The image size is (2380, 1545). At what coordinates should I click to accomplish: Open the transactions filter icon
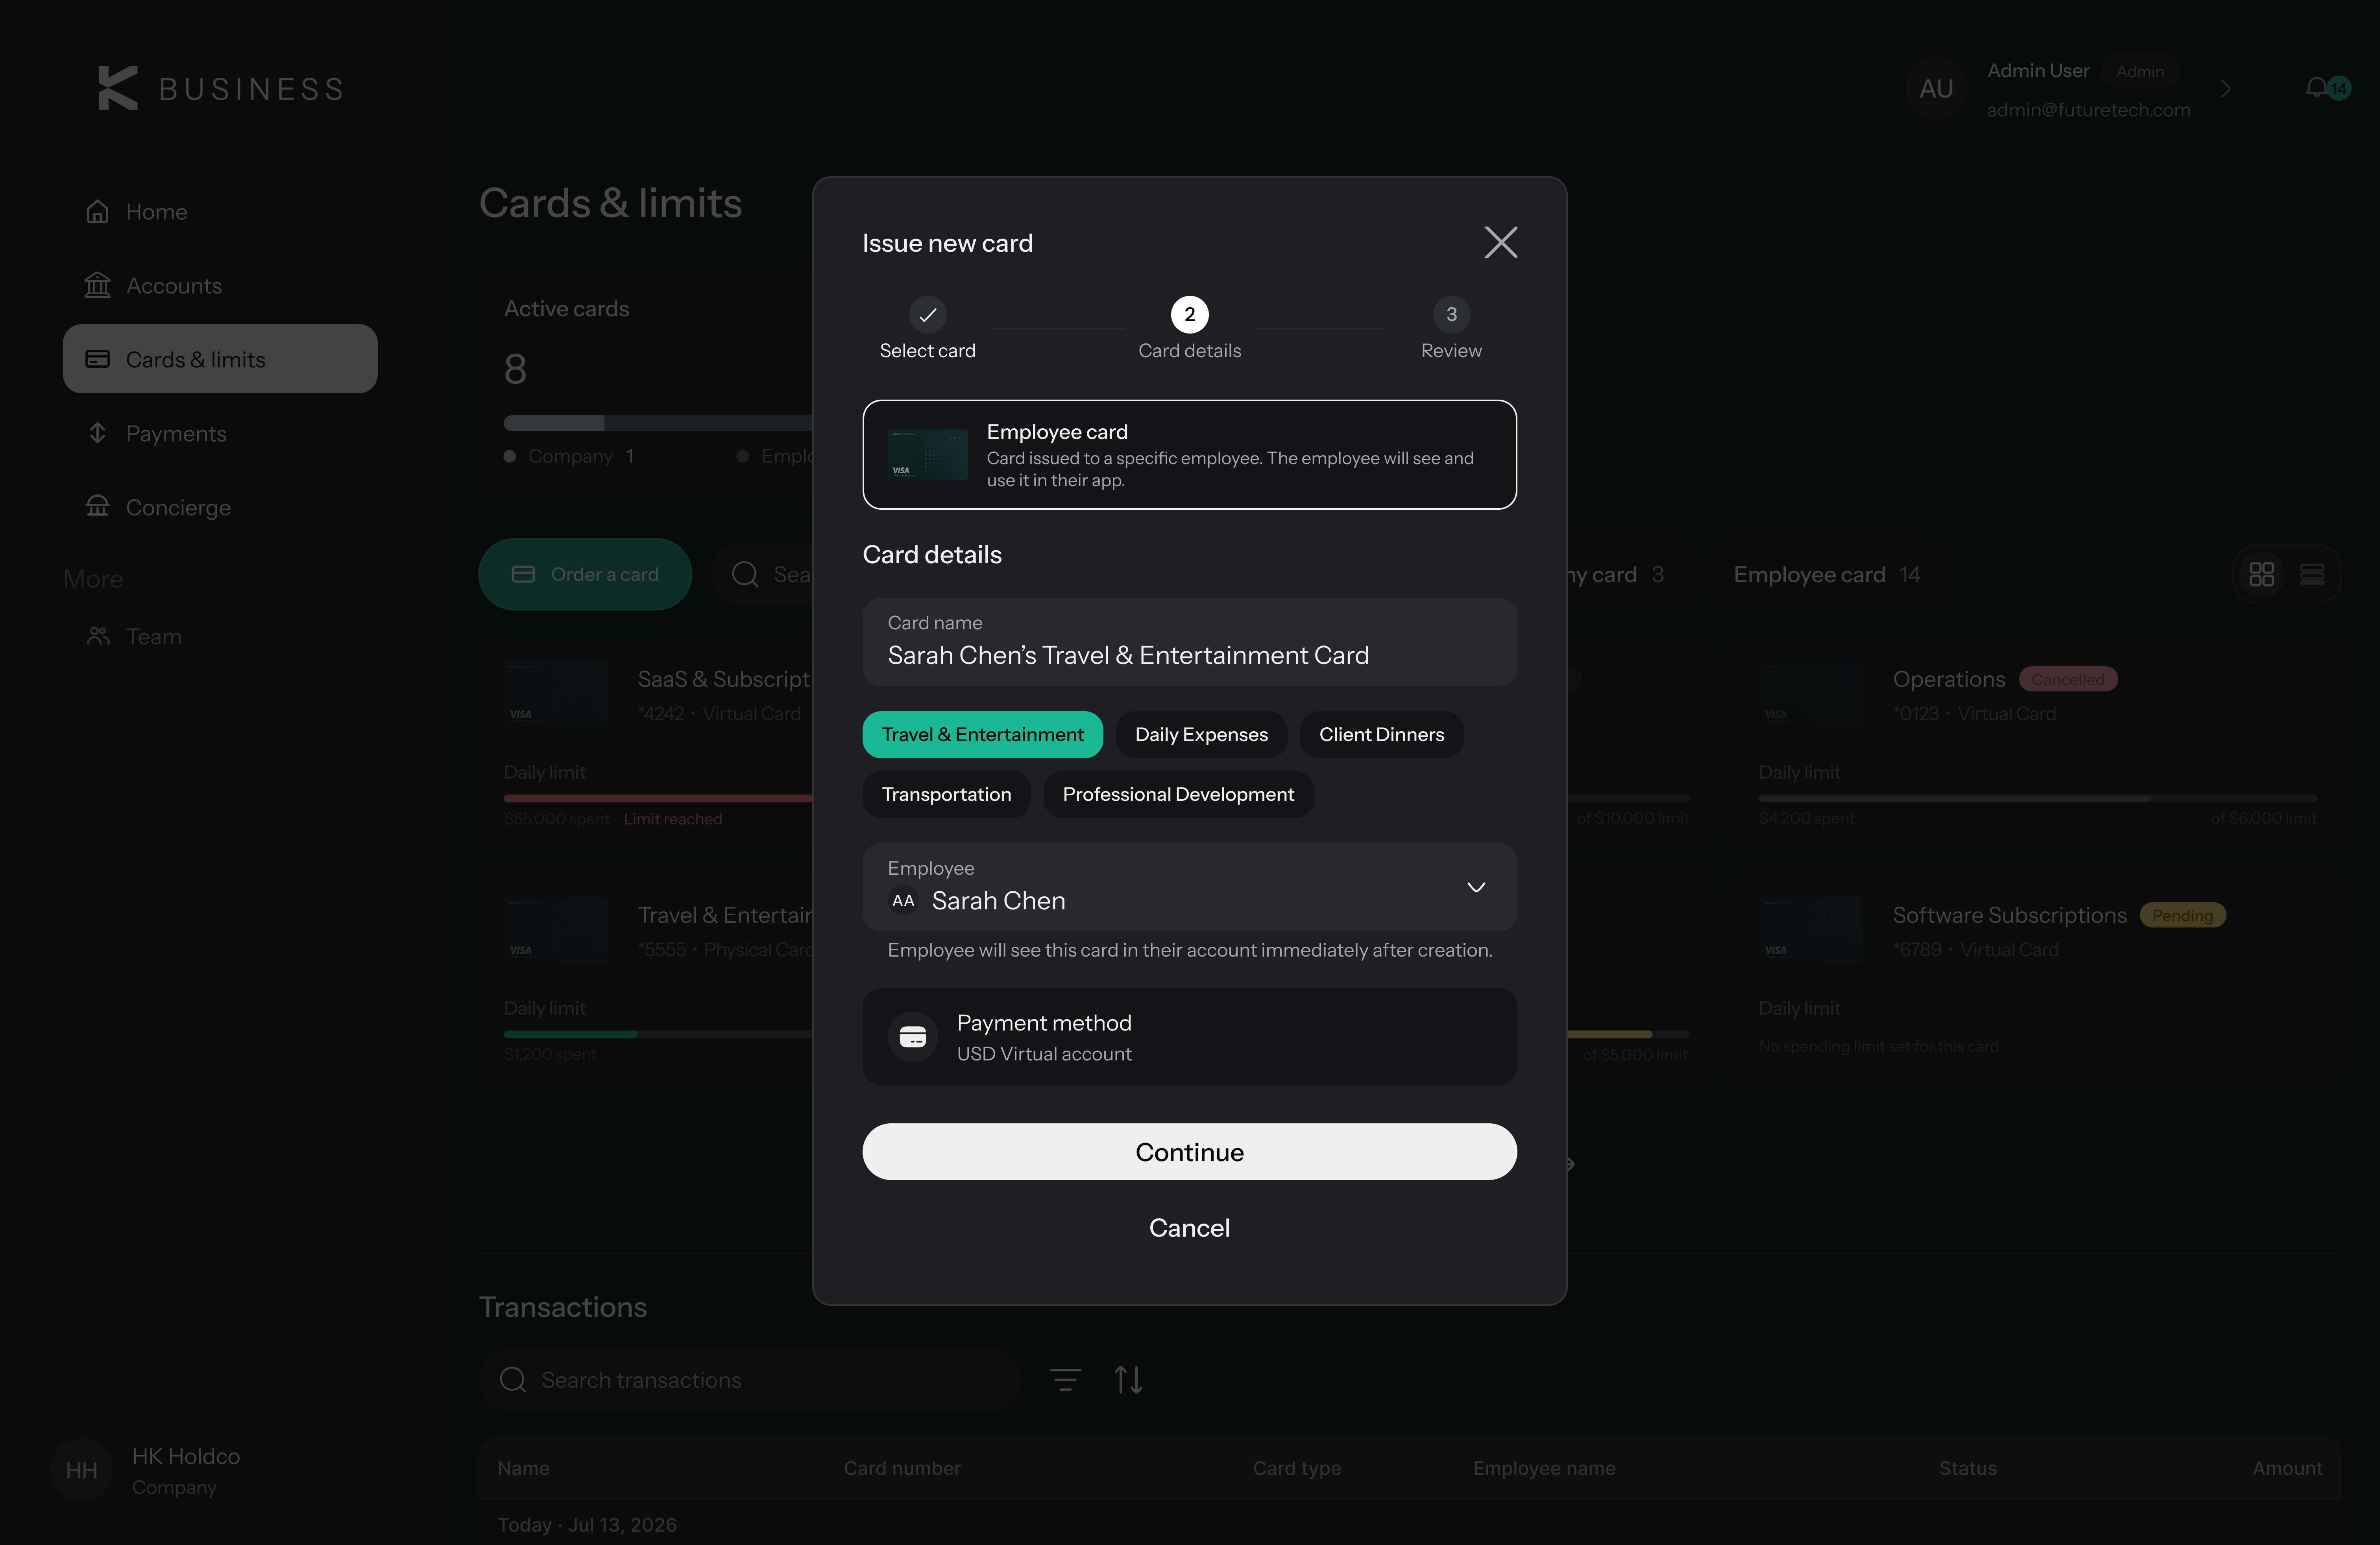tap(1065, 1380)
